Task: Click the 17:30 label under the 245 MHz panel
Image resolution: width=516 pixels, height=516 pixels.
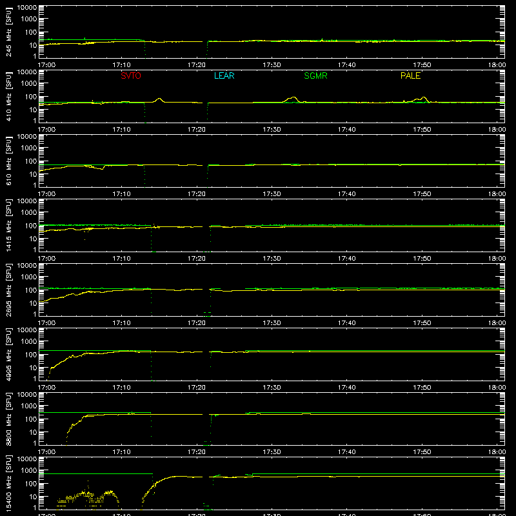Action: pos(272,65)
